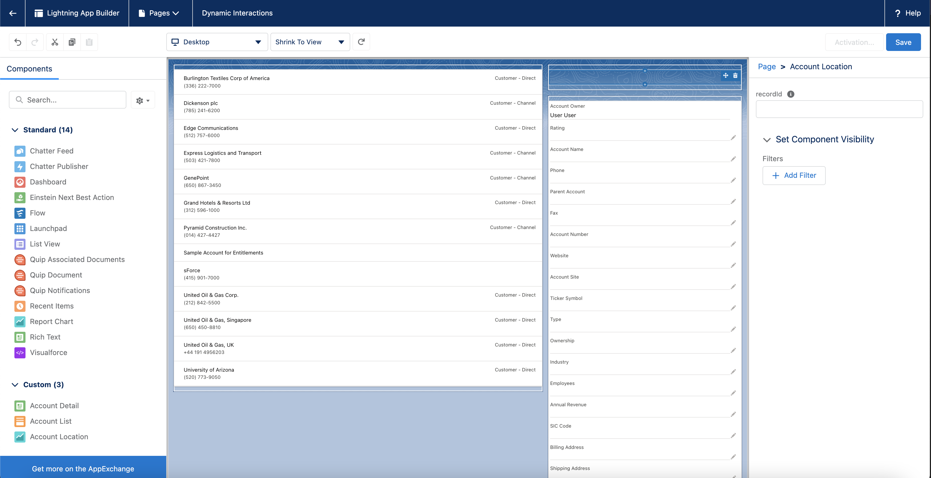Click the Burlington Textiles Corp of America row
This screenshot has height=478, width=931.
coord(358,82)
